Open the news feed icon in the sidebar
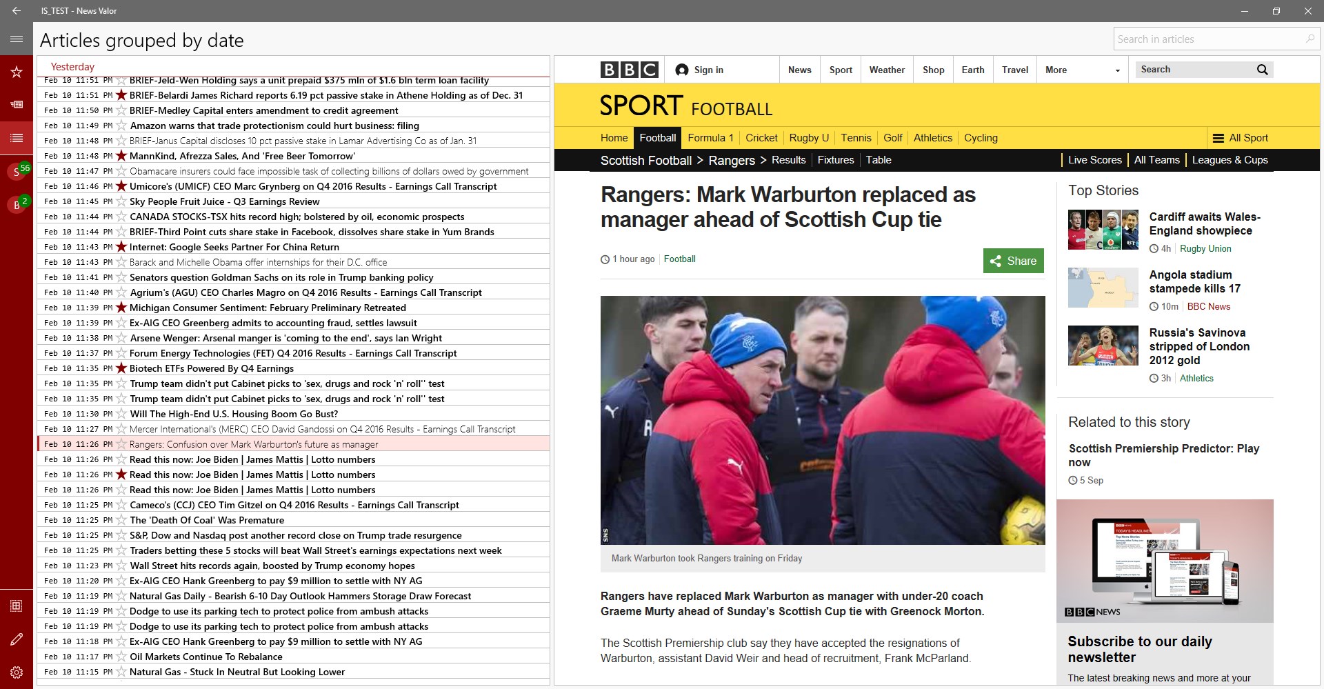Viewport: 1324px width, 689px height. click(17, 105)
